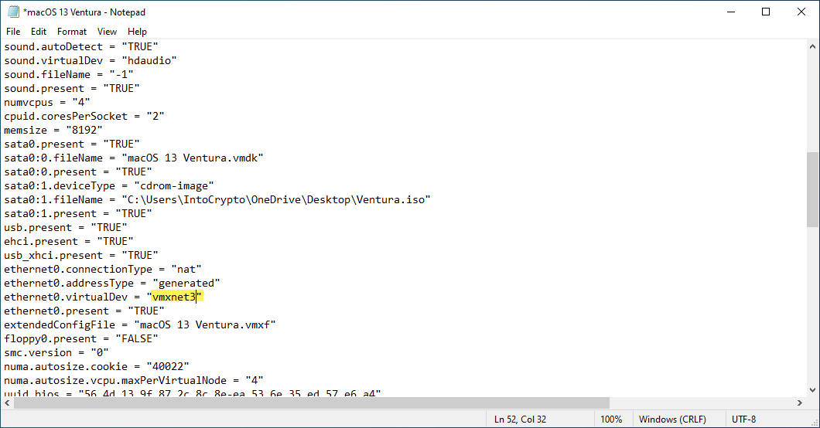This screenshot has height=428, width=820.
Task: Click the Ventura.iso file path
Action: (276, 199)
